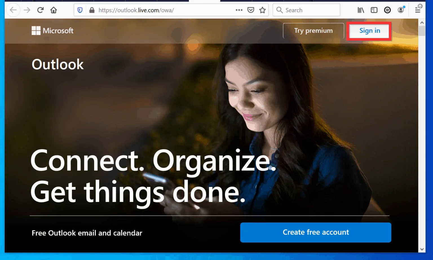
Task: Click 'Free Outlook email and calendar' text
Action: [87, 233]
